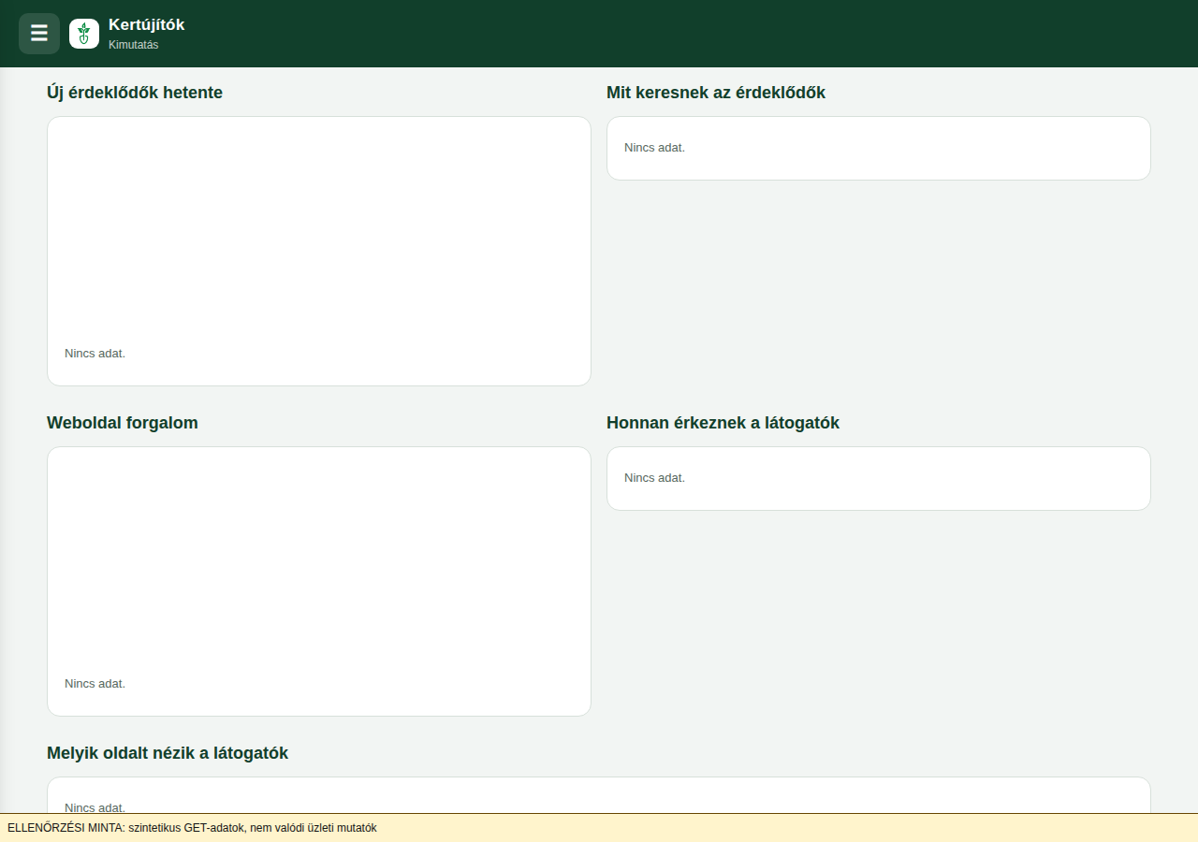Click the "Mit keresnek az érdeklődők" heading
Screen dimensions: 1198x842
click(x=716, y=93)
